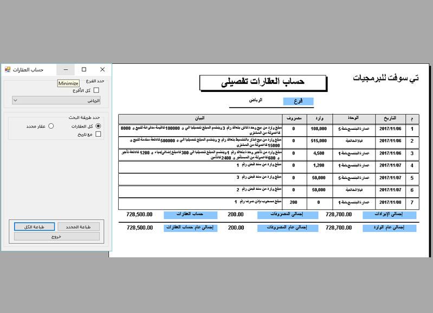Click the report title حساب العقارات تفصيلي
The width and height of the screenshot is (433, 313).
pyautogui.click(x=263, y=82)
